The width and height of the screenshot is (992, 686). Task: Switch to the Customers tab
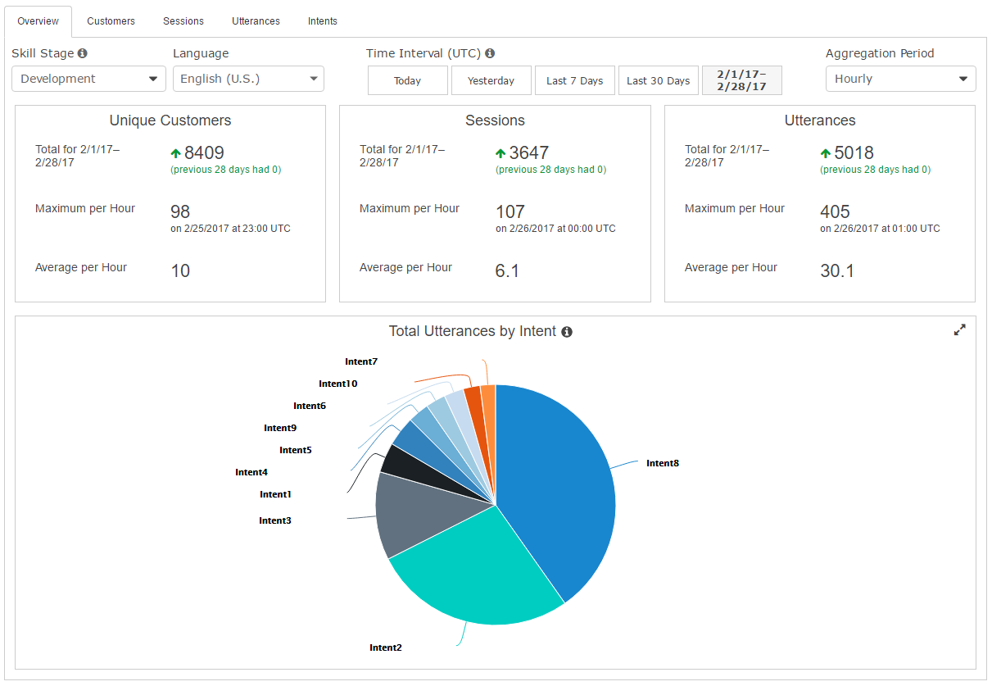[111, 21]
